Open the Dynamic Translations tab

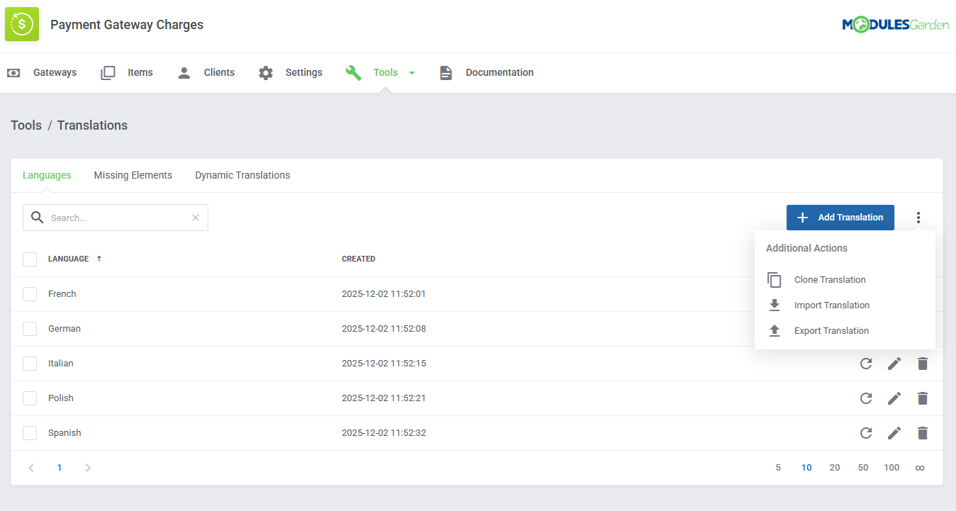pyautogui.click(x=242, y=174)
